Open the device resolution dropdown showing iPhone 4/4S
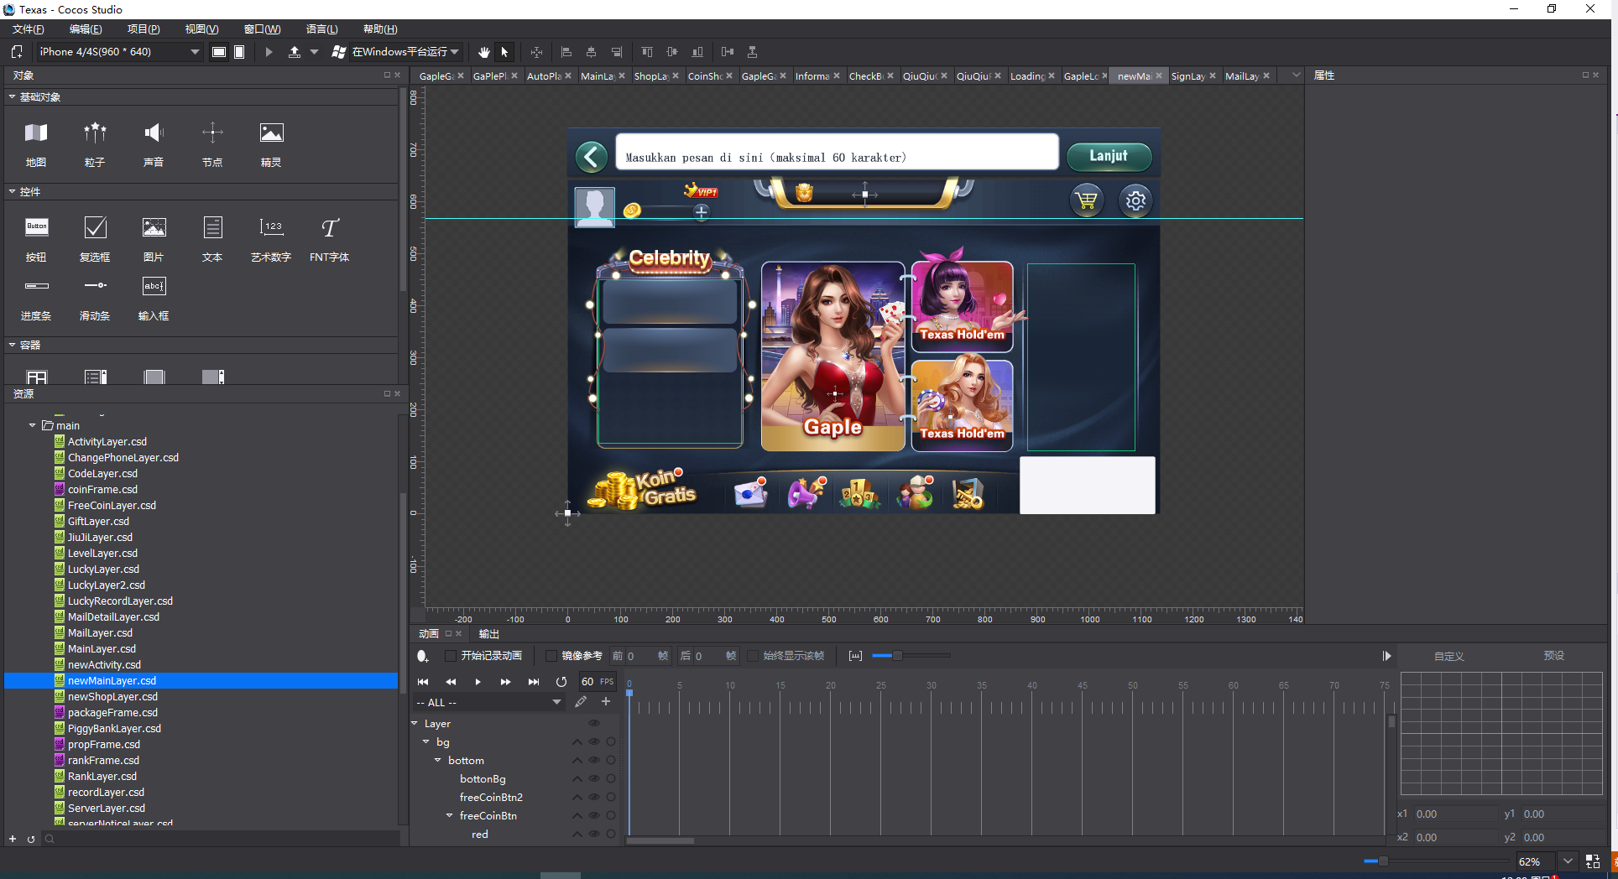 click(x=194, y=51)
